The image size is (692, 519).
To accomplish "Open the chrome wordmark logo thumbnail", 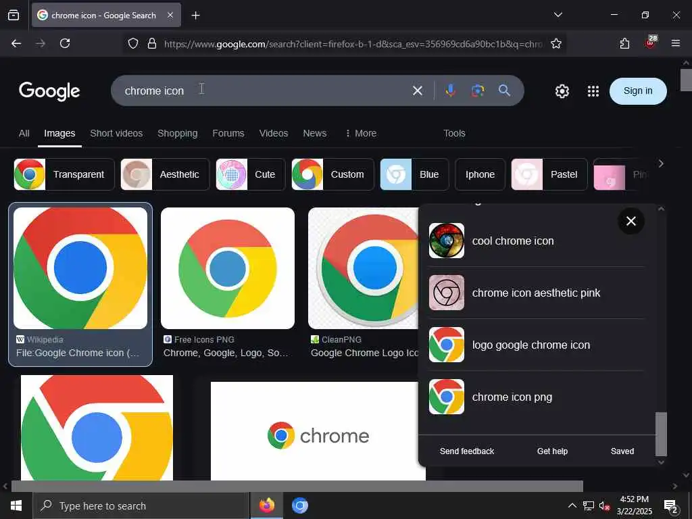I will click(x=318, y=431).
